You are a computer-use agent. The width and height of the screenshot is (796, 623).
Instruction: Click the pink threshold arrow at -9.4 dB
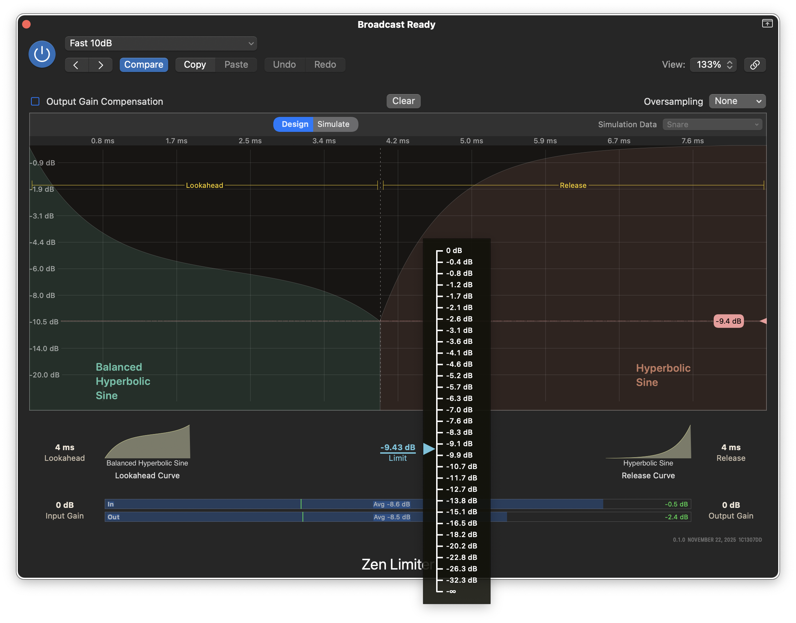(763, 321)
